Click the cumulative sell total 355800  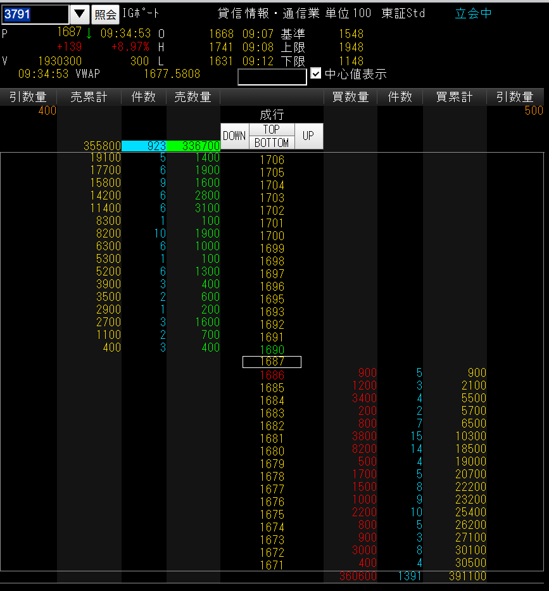[102, 146]
